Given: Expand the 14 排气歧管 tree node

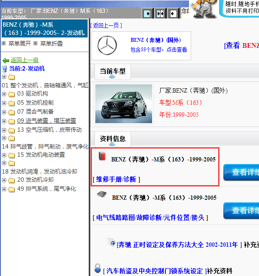Looking at the screenshot, I should pyautogui.click(x=4, y=138).
